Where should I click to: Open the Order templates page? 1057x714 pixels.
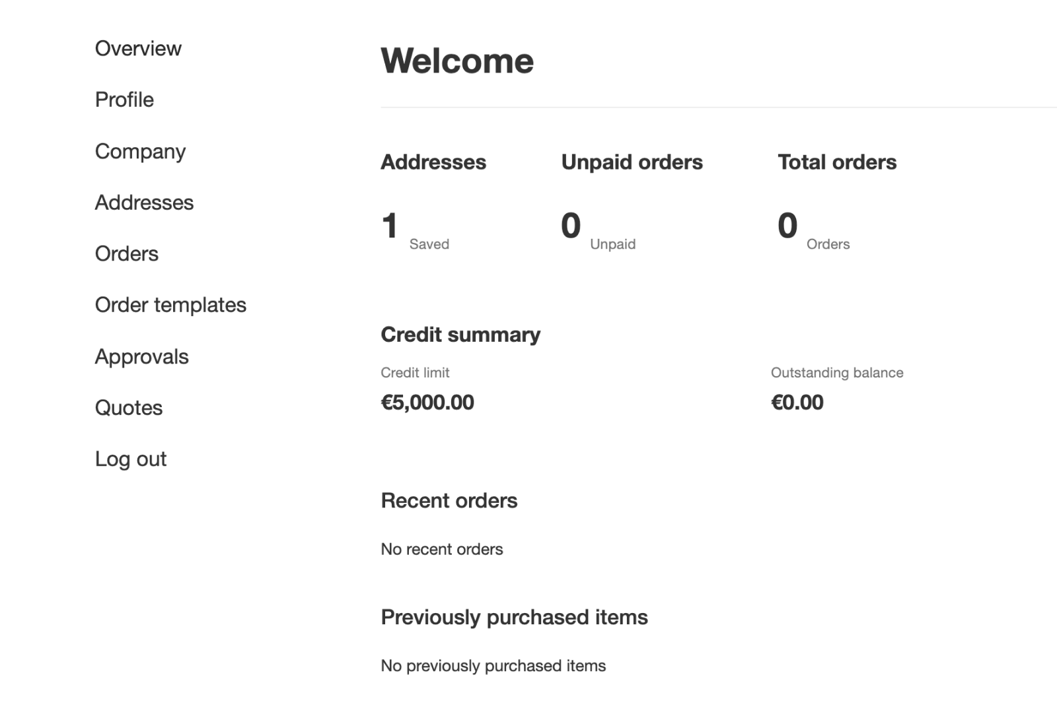point(171,304)
